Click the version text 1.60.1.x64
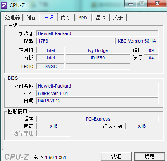 pos(56,157)
